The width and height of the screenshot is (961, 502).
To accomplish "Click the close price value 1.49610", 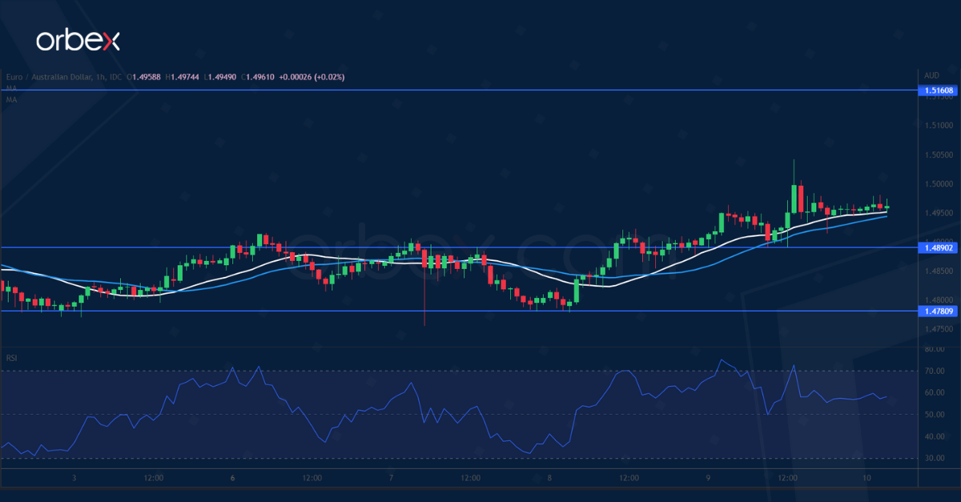I will tap(259, 77).
